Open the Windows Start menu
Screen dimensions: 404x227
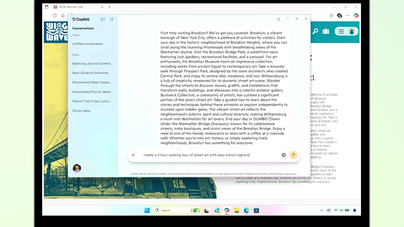(x=147, y=210)
